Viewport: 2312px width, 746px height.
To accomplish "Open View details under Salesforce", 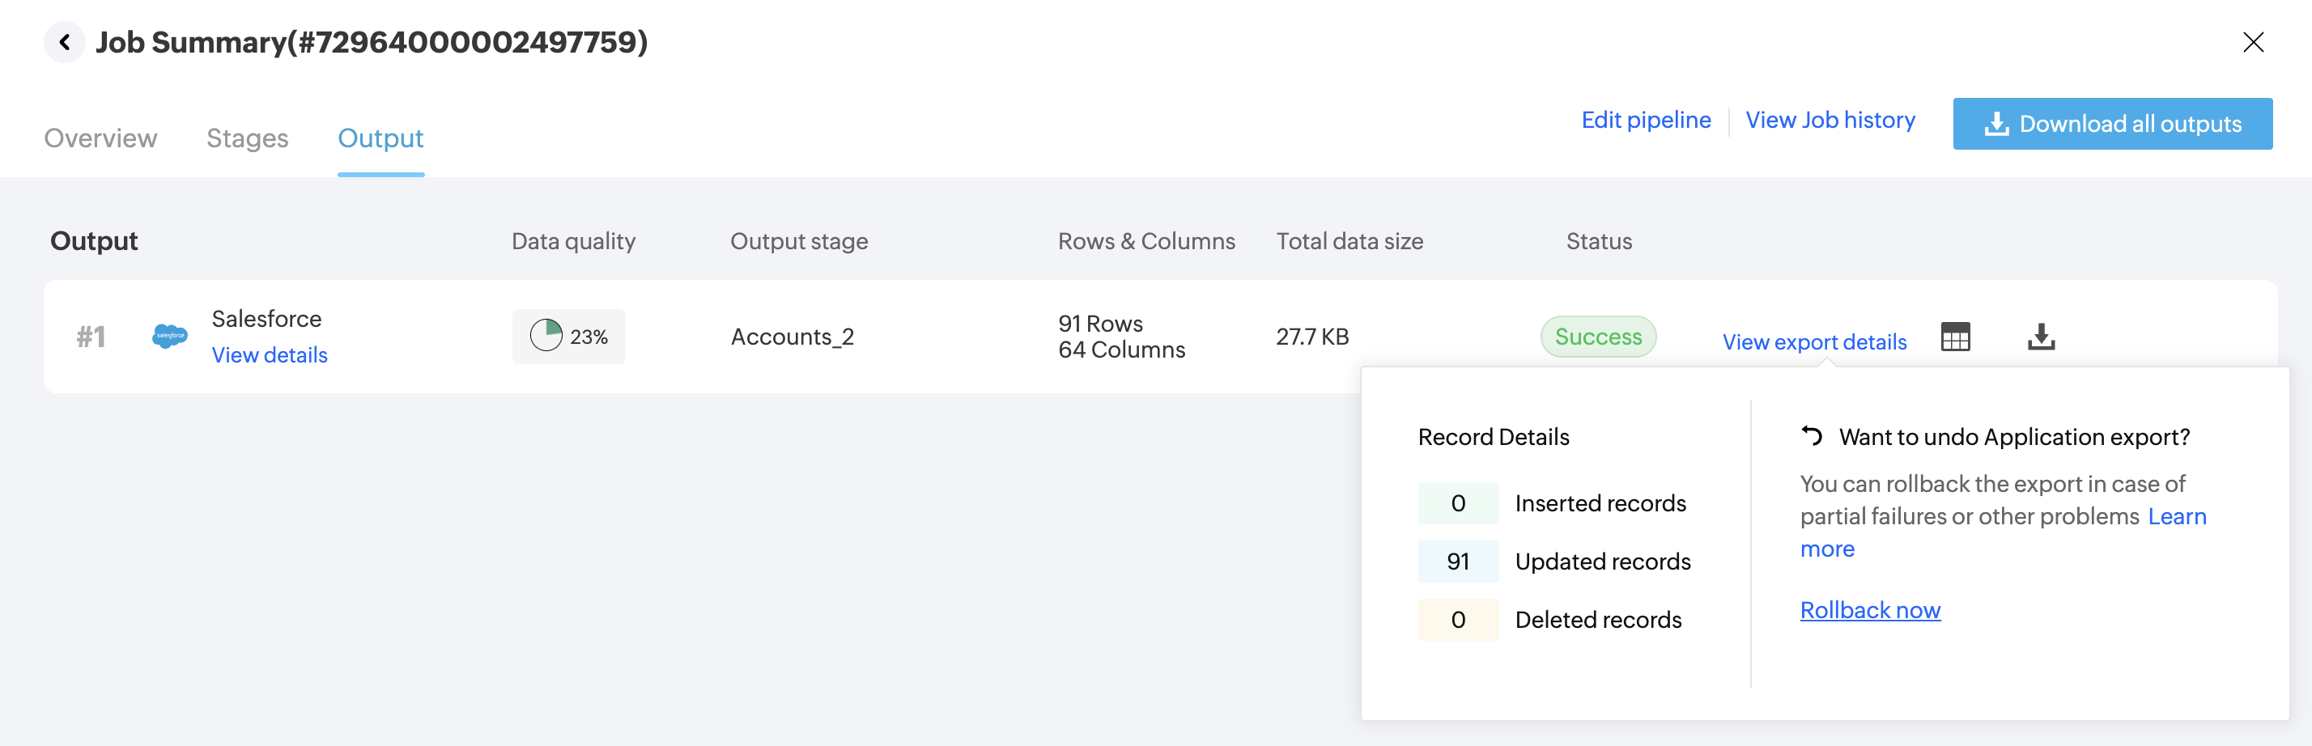I will (270, 355).
